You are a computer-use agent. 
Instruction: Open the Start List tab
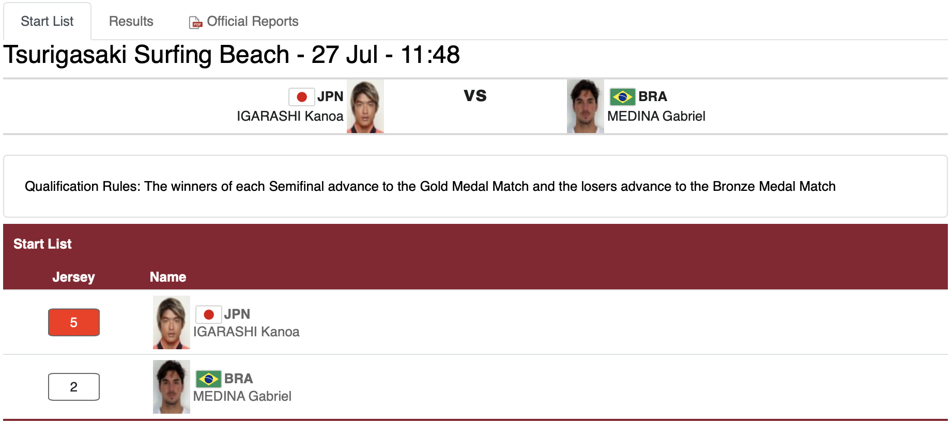[x=47, y=21]
